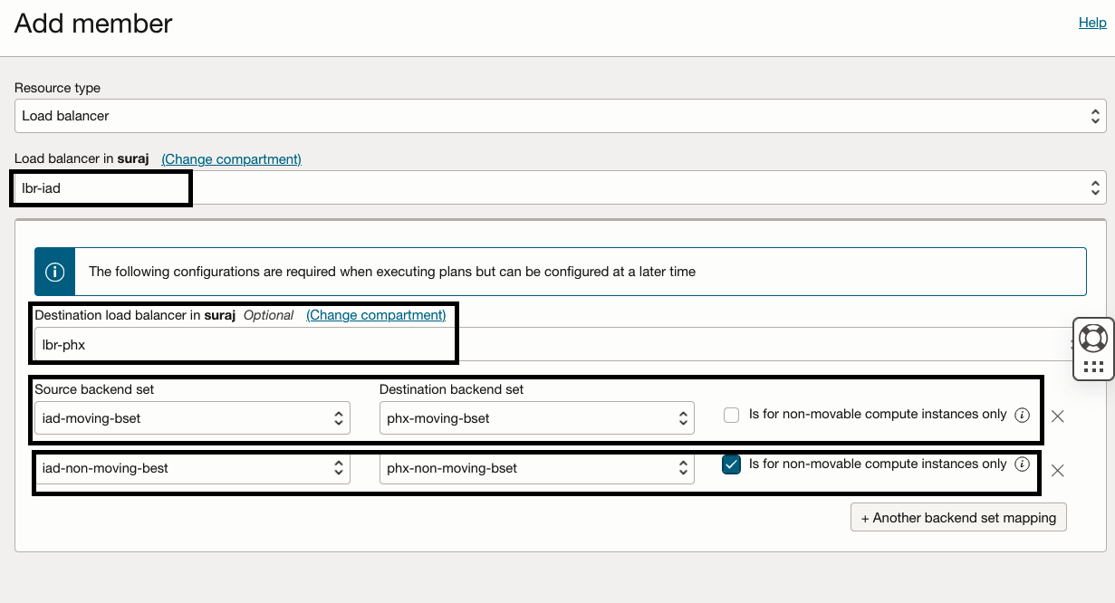Open the lbr-iad load balancer dropdown
Viewport: 1115px width, 603px height.
pyautogui.click(x=560, y=188)
